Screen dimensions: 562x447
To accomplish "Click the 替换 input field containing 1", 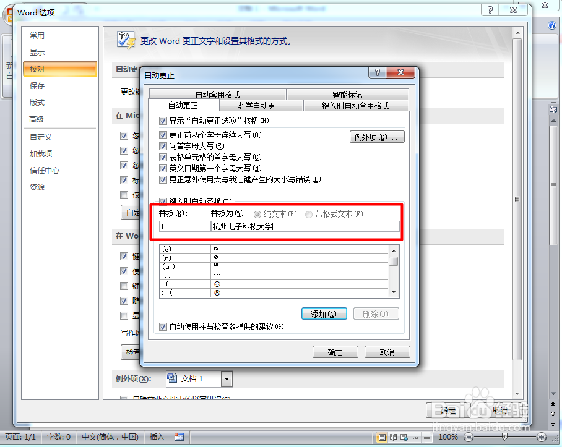I will pyautogui.click(x=185, y=226).
